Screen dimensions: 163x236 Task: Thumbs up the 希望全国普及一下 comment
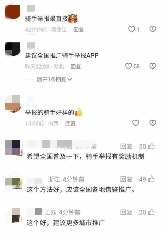tap(151, 146)
